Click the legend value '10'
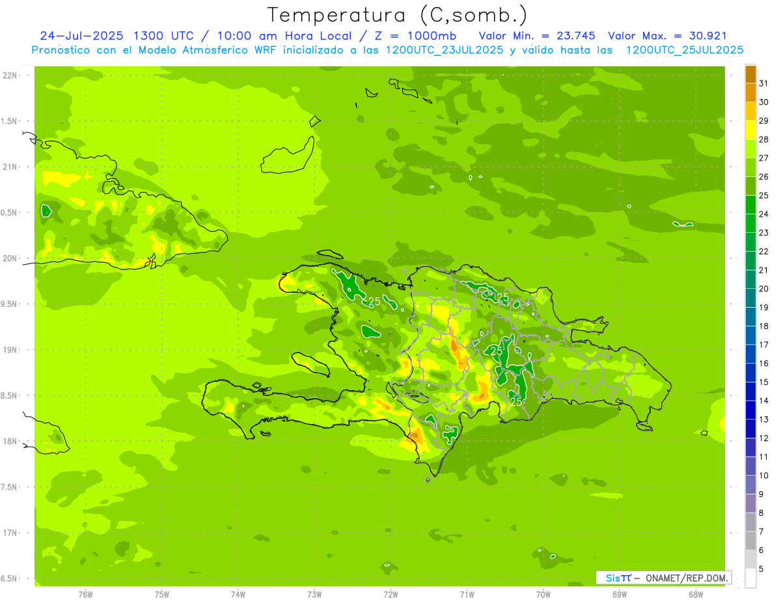 pos(764,476)
